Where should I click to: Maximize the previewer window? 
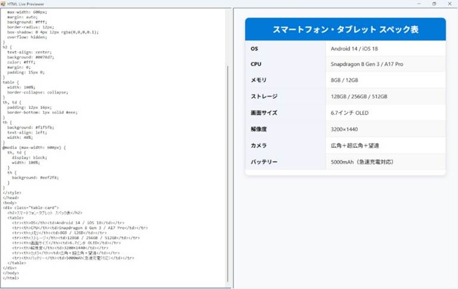pos(434,4)
